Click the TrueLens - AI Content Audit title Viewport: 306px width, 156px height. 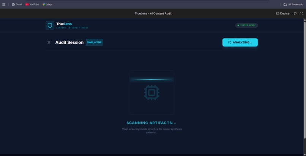point(153,13)
